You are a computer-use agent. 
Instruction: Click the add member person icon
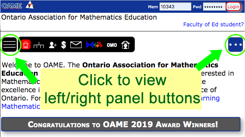click(53, 45)
